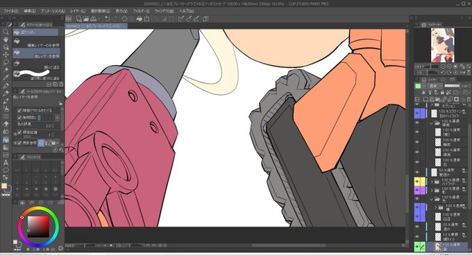Viewport: 472px width, 255px height.
Task: Select 編集レイヤーのみ参照 sub tool
Action: click(36, 42)
